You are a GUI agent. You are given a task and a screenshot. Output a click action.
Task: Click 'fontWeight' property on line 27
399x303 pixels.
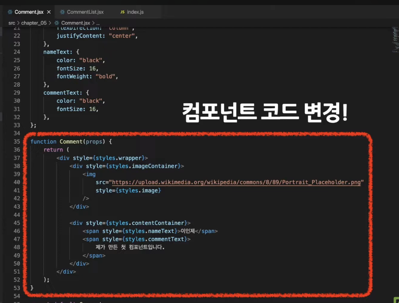pos(73,76)
